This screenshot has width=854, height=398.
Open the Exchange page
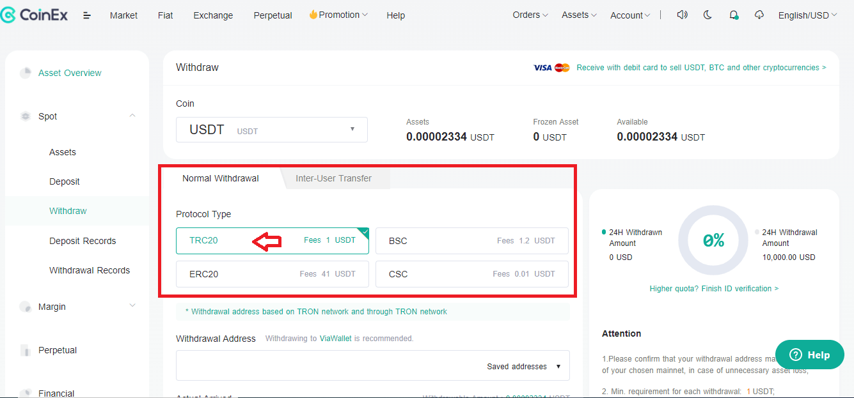pos(213,15)
